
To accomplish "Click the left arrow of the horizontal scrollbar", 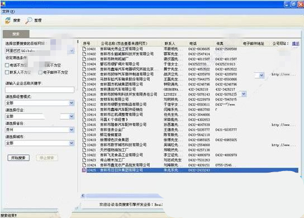I will tap(83, 196).
